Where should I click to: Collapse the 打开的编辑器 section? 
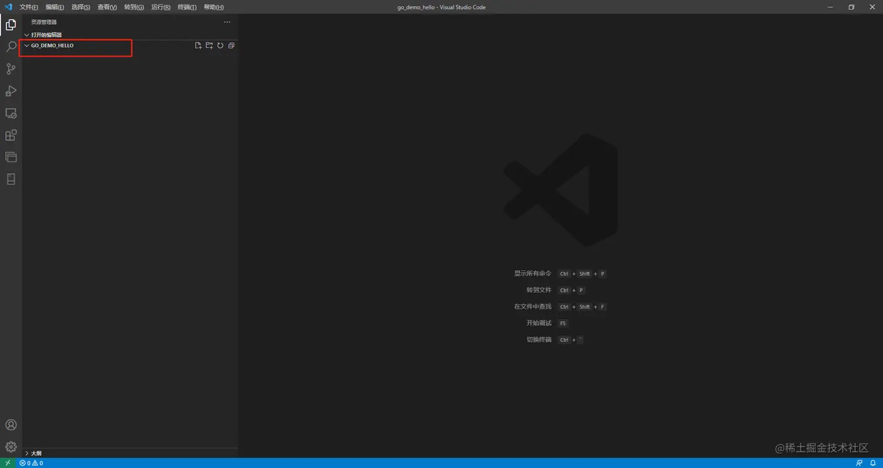[130, 35]
